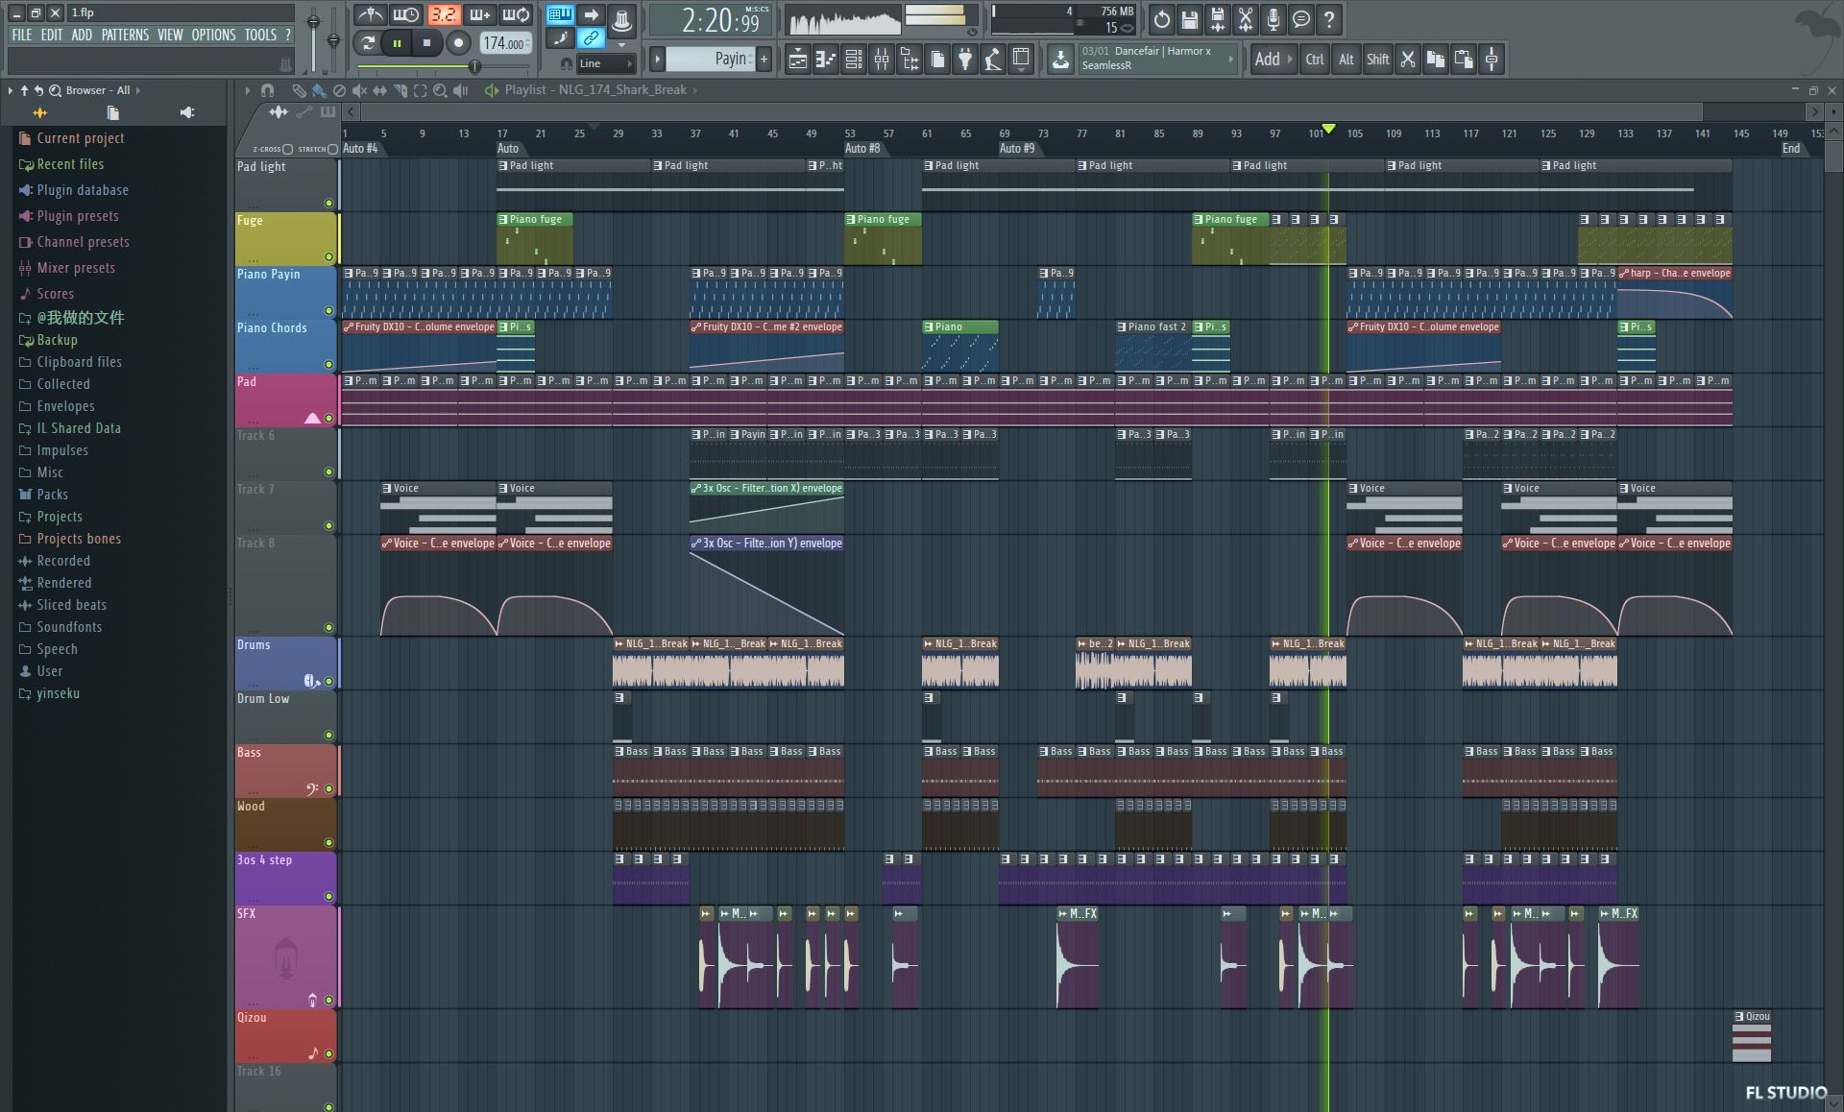The height and width of the screenshot is (1112, 1844).
Task: Click the metronome icon
Action: (370, 15)
